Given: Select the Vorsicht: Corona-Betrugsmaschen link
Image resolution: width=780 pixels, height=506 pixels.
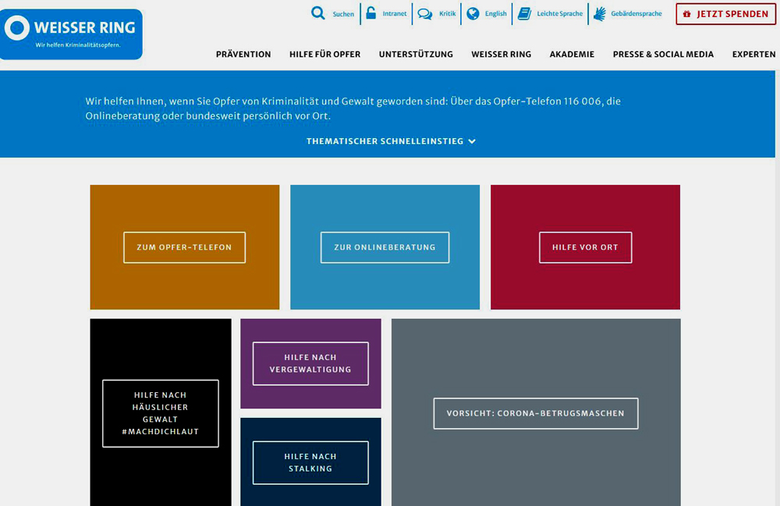Looking at the screenshot, I should (535, 413).
